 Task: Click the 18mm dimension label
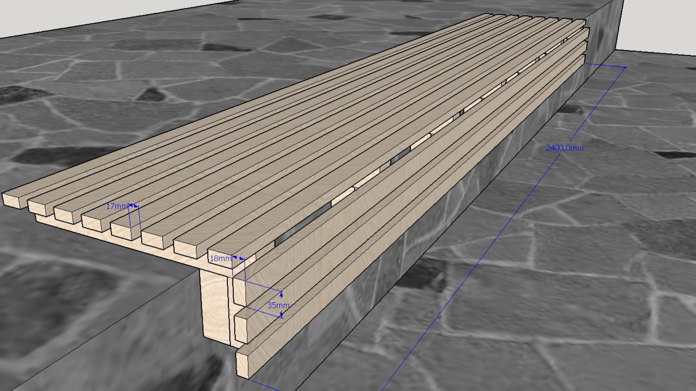tap(220, 258)
